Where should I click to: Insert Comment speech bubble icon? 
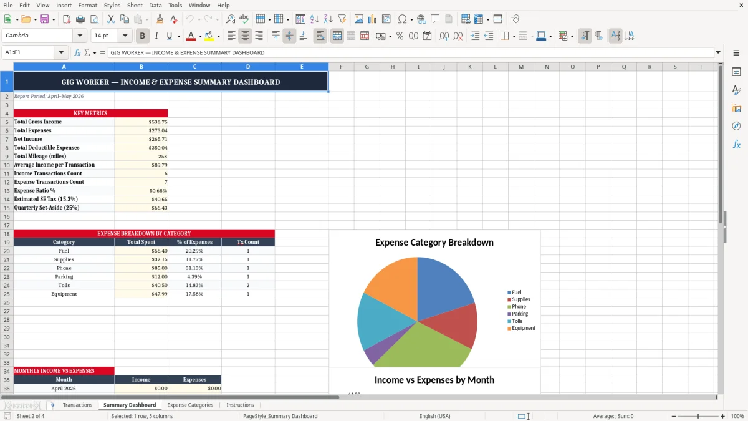pos(435,19)
